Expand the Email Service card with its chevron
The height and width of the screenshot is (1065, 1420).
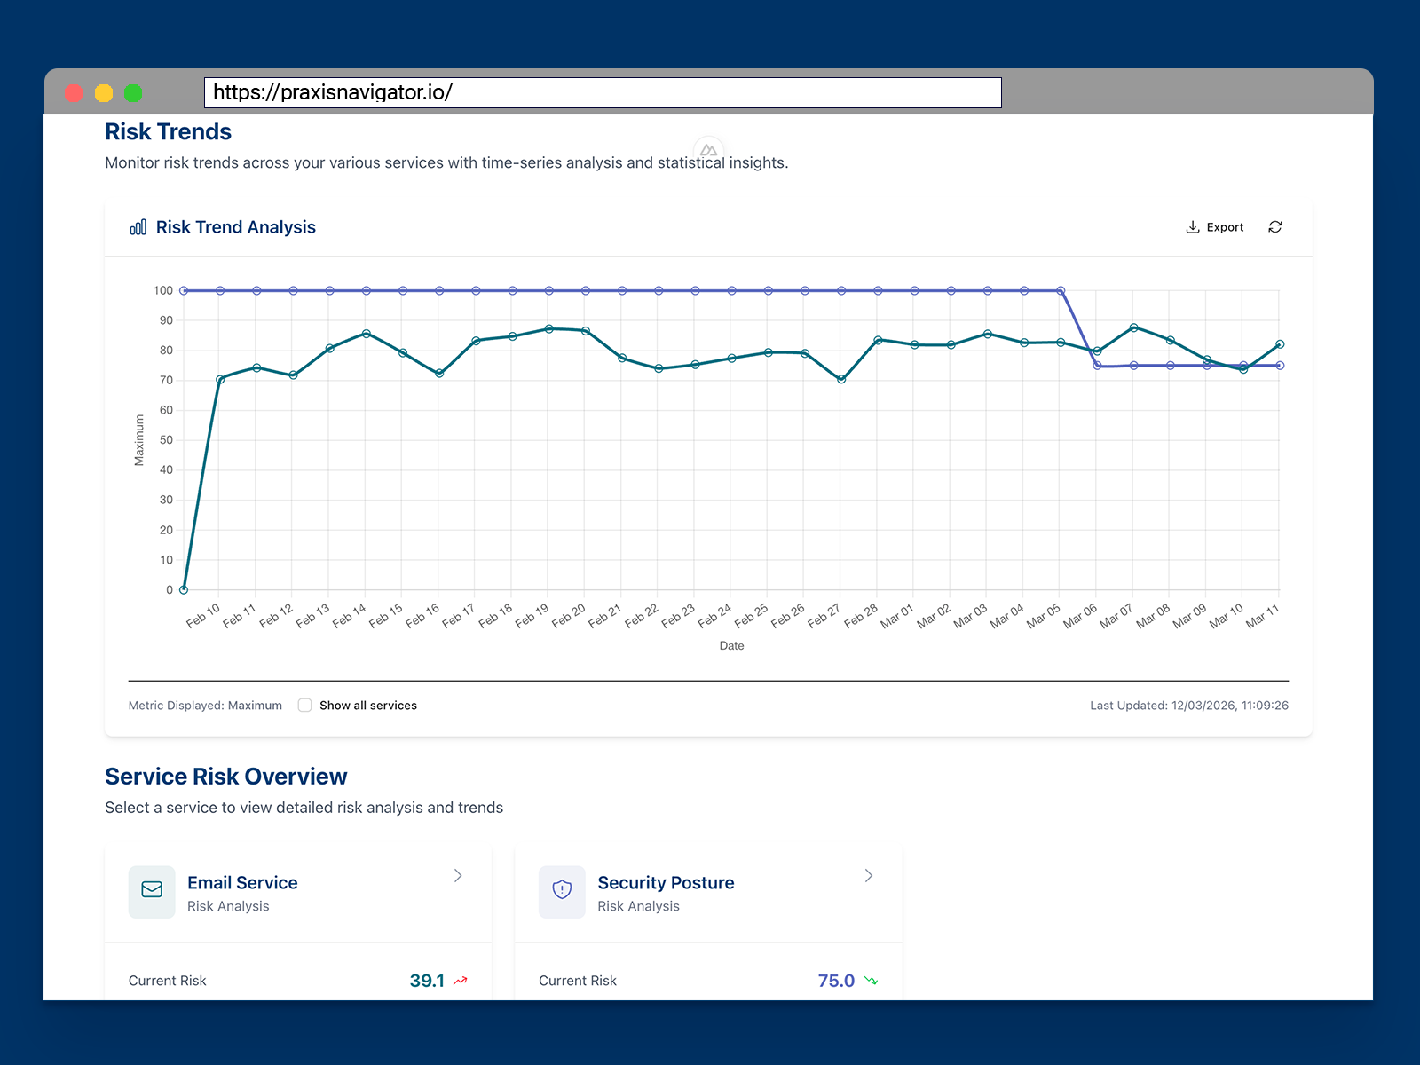[x=458, y=875]
